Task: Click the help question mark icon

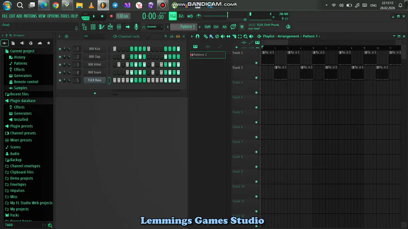Action: click(233, 27)
